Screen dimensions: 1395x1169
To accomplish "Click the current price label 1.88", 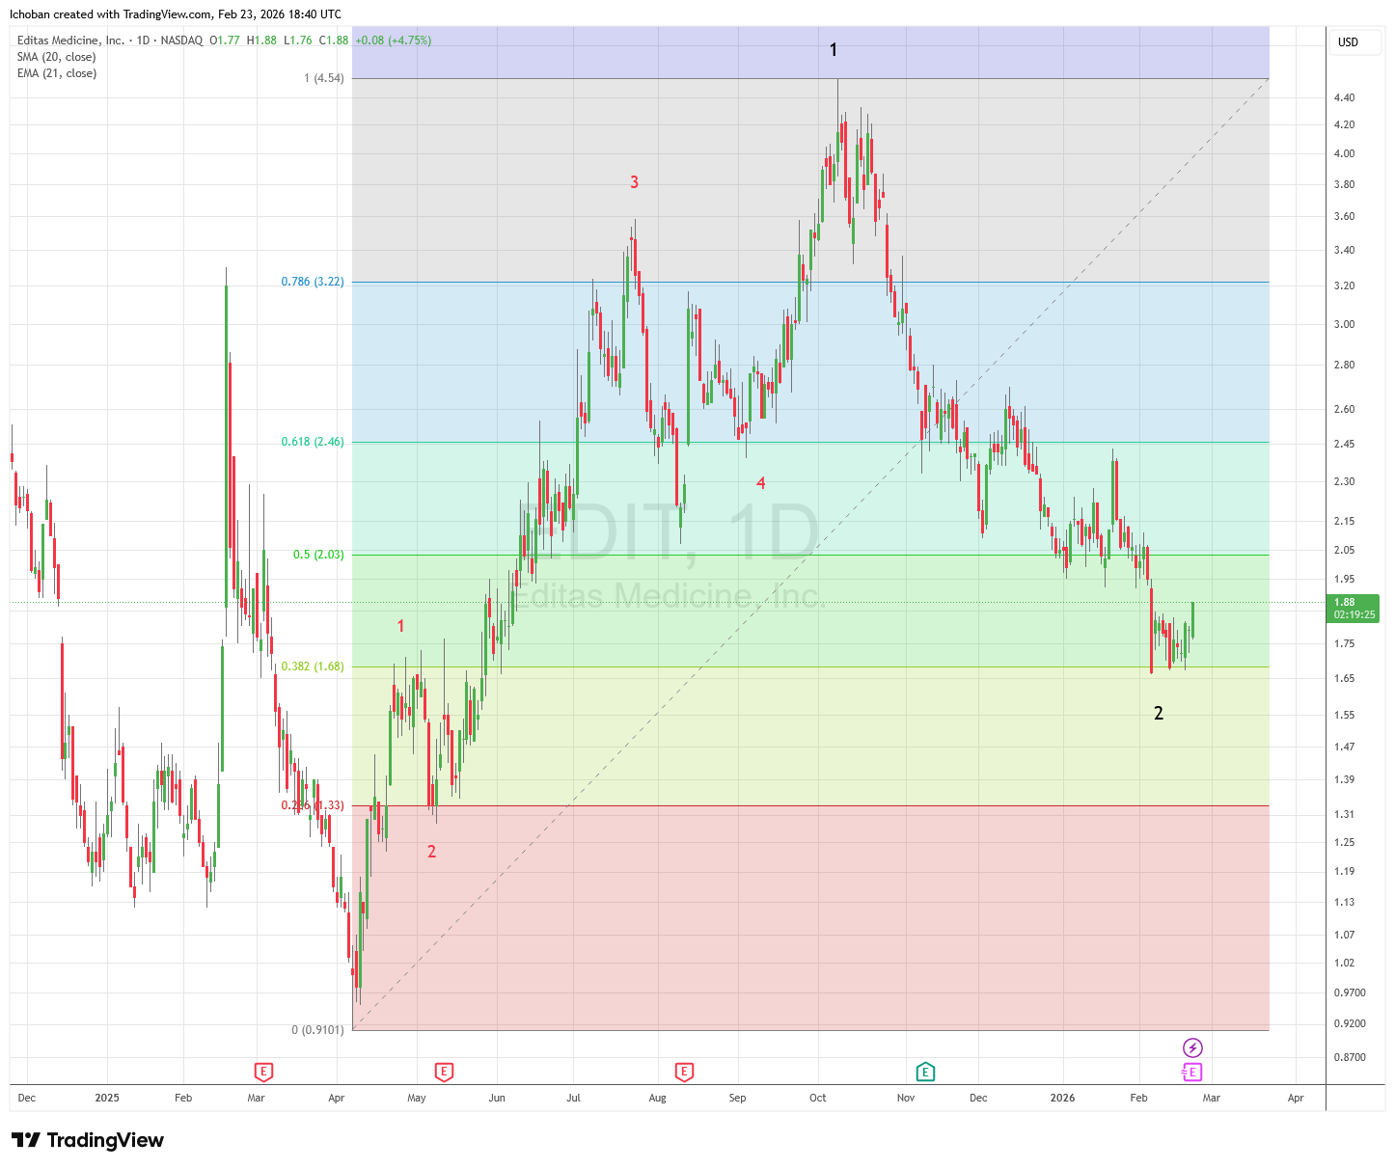I will [x=1354, y=608].
